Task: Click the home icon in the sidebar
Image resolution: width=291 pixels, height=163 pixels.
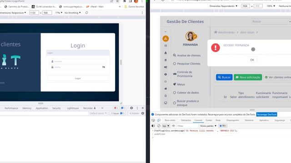Action: coord(166,89)
